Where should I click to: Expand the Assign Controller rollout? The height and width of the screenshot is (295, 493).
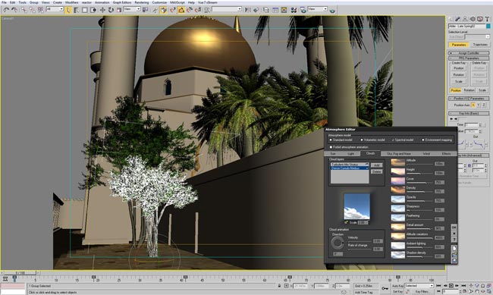[x=469, y=53]
